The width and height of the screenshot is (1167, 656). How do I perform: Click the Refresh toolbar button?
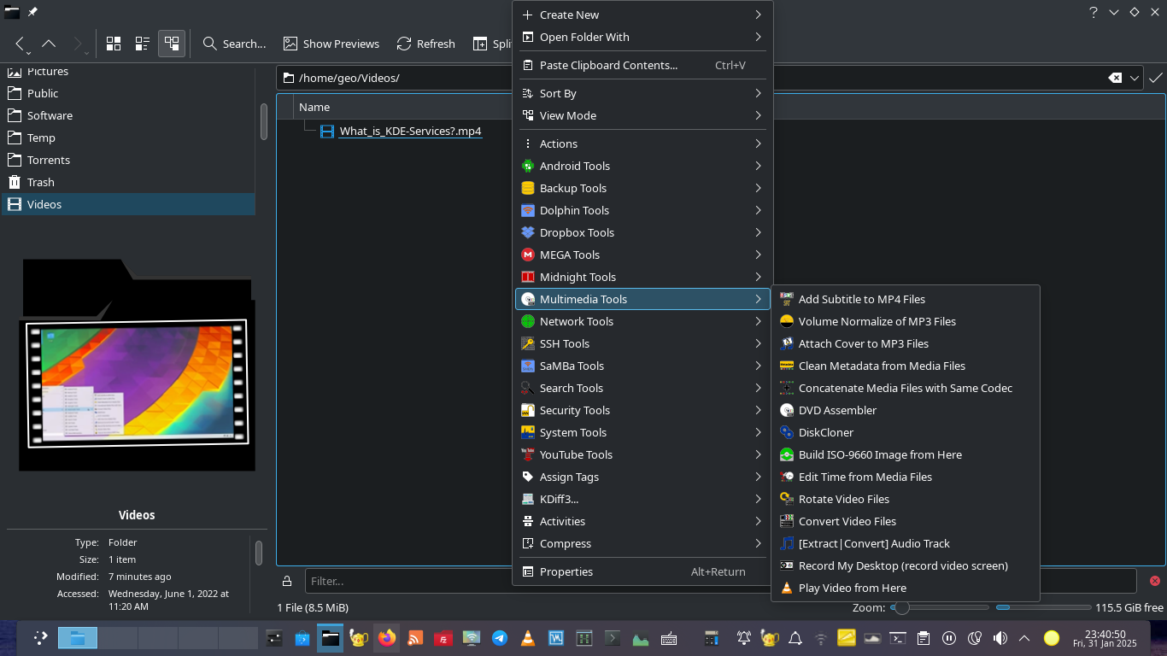pos(425,44)
